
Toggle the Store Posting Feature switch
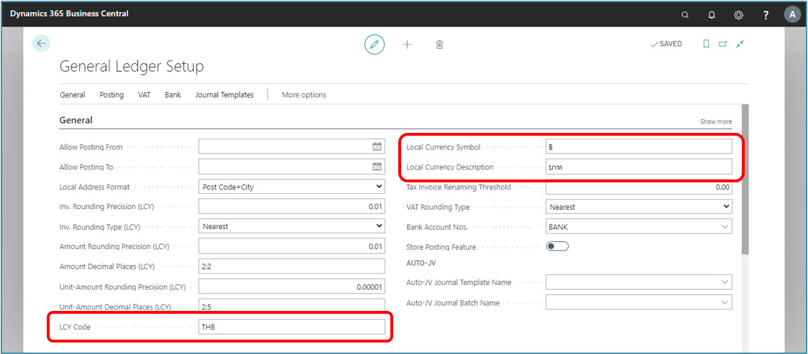(557, 246)
